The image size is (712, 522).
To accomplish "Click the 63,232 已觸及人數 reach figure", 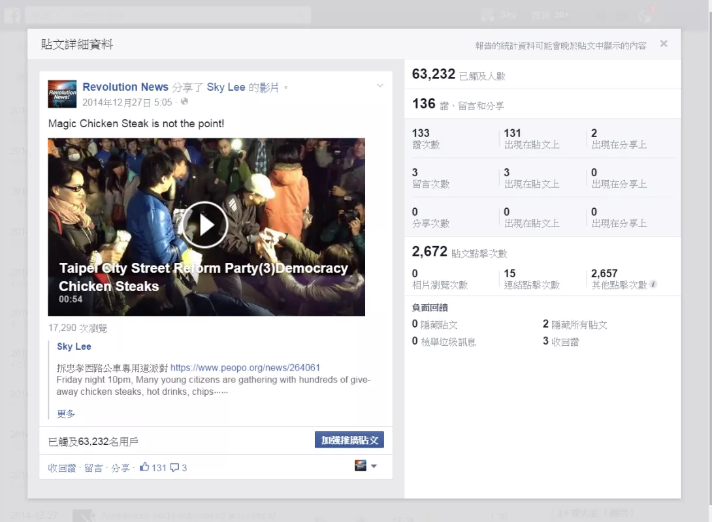I will click(x=459, y=74).
